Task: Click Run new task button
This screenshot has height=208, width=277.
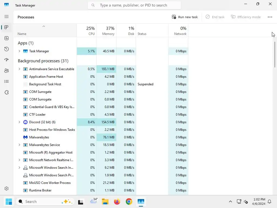Action: point(185,17)
